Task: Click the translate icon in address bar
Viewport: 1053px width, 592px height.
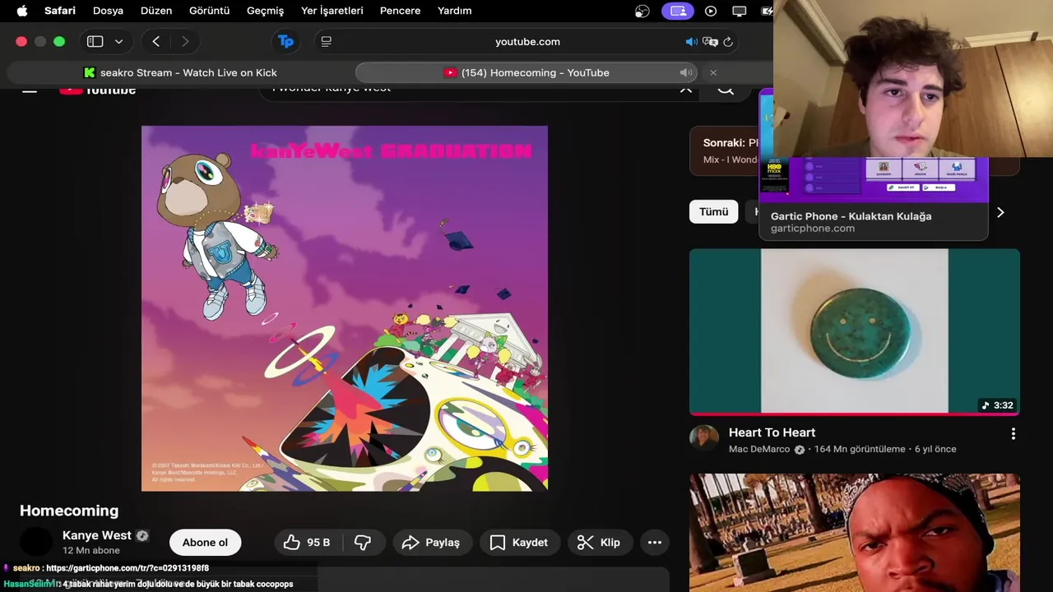Action: (x=710, y=41)
